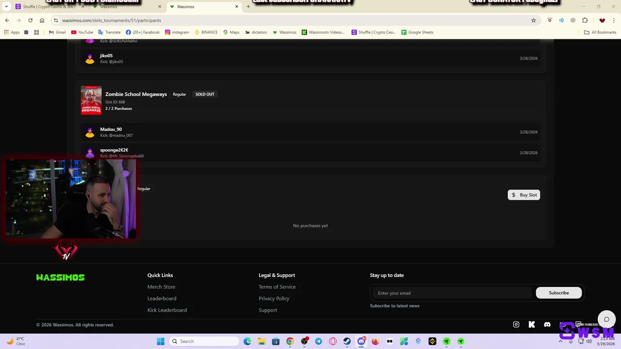The image size is (621, 349).
Task: Bookmark this page with the star icon
Action: pos(534,20)
